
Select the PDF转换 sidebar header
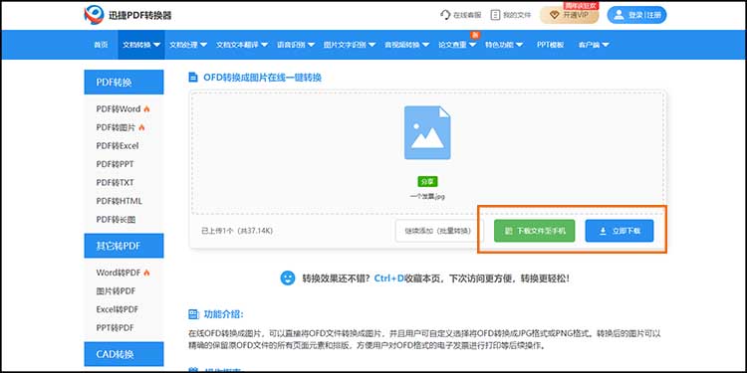(124, 83)
